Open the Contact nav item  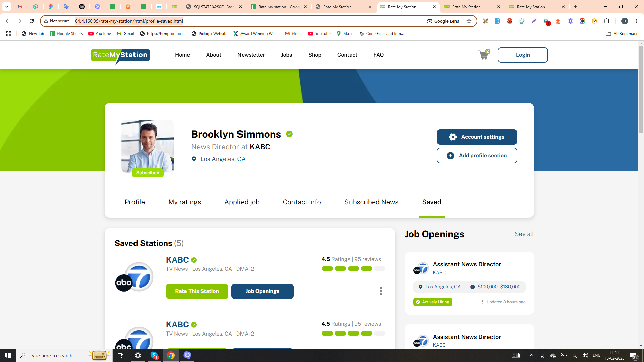[347, 55]
